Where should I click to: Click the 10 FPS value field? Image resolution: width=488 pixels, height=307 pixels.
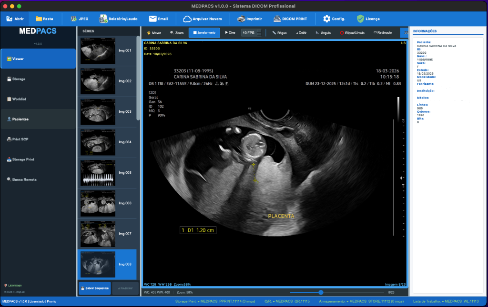coord(249,33)
